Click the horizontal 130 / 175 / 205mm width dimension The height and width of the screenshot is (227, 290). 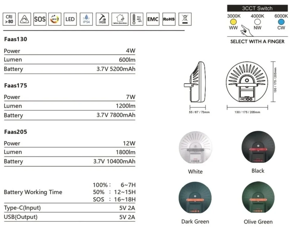[x=247, y=112]
